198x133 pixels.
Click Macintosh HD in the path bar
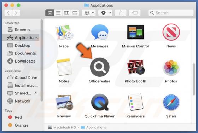click(x=62, y=127)
